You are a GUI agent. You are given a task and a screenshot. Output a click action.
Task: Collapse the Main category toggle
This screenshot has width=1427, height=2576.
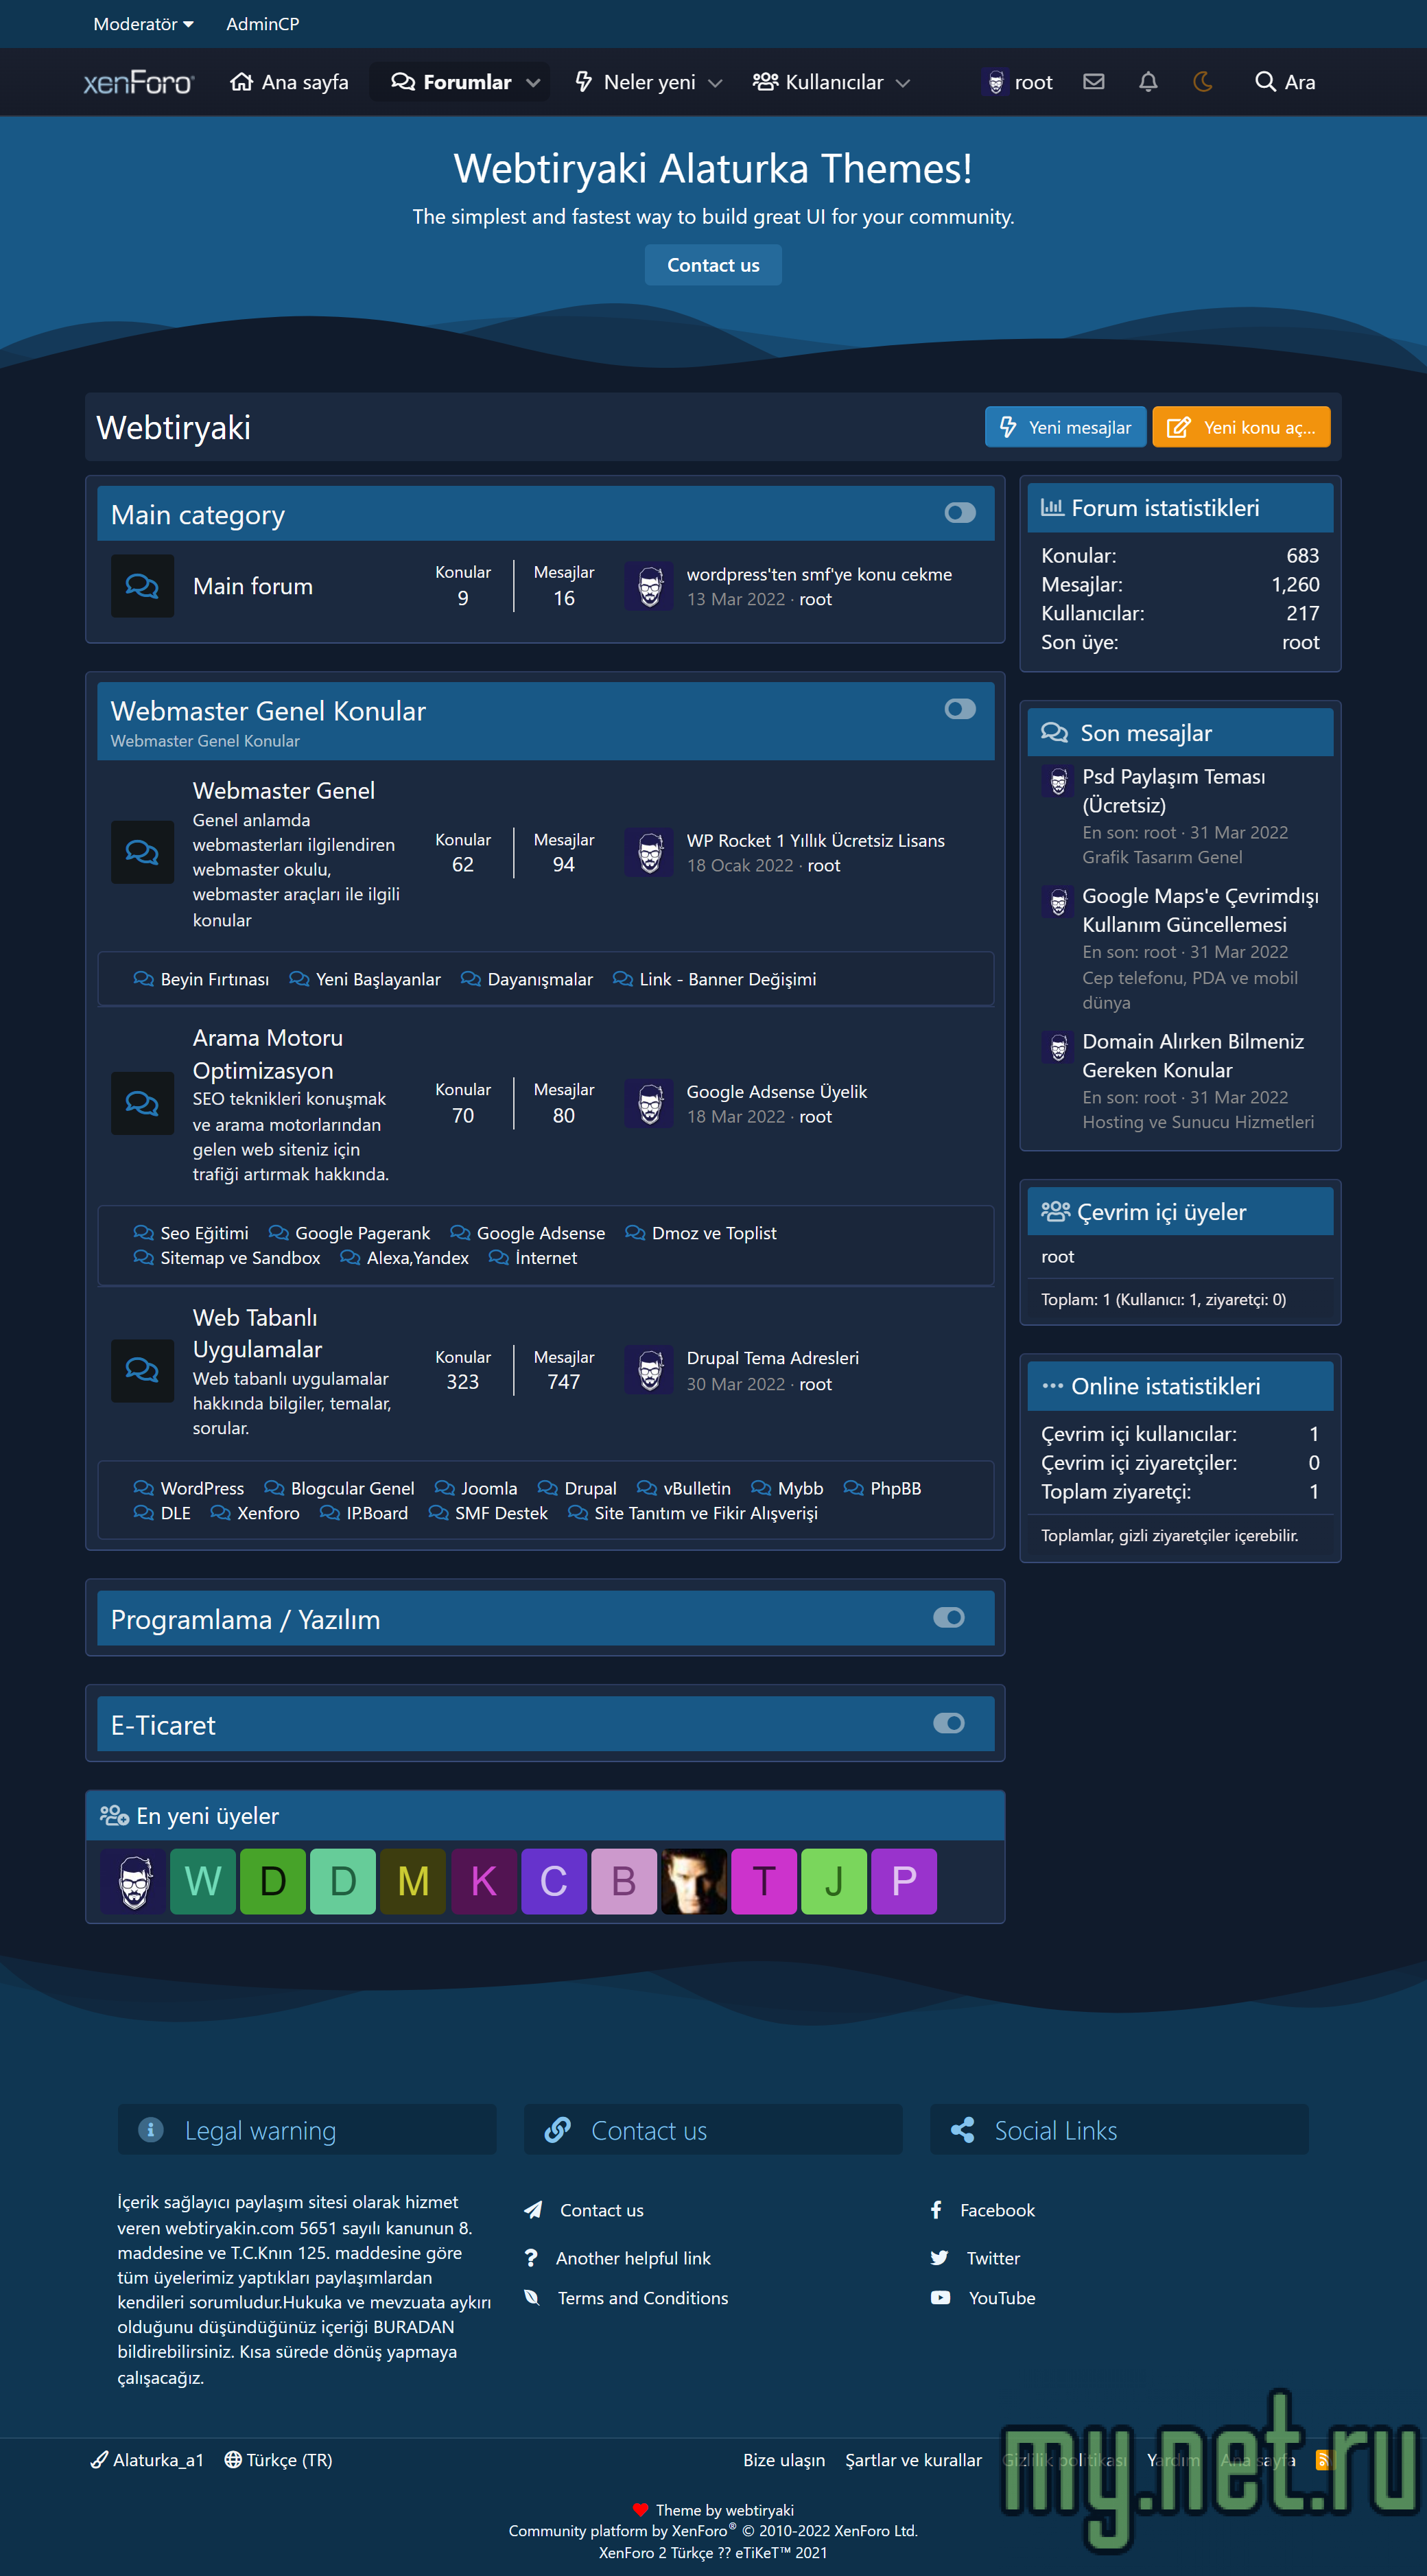click(x=959, y=513)
